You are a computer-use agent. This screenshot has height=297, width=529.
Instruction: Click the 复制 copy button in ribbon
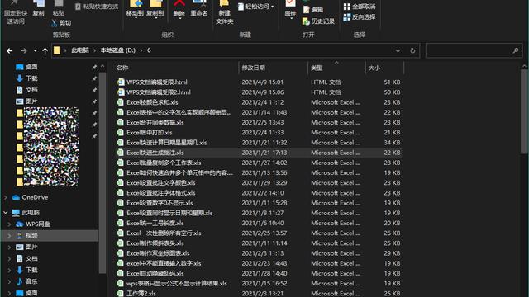coord(39,9)
